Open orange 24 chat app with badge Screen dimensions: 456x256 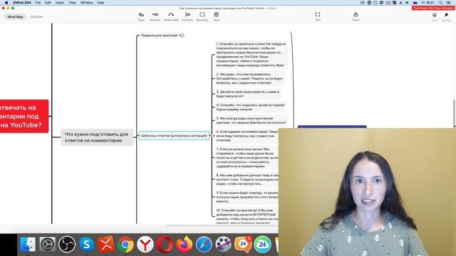(243, 244)
